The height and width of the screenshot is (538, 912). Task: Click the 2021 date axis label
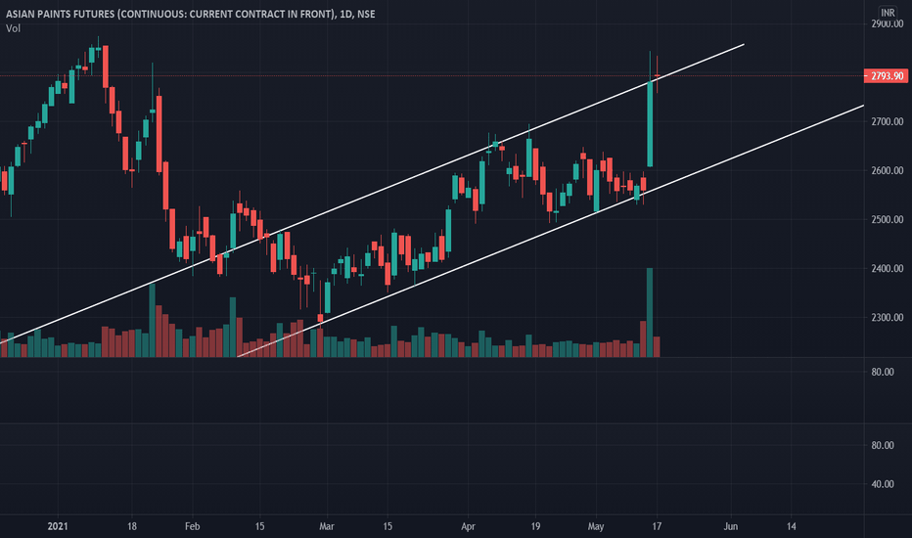[x=58, y=526]
